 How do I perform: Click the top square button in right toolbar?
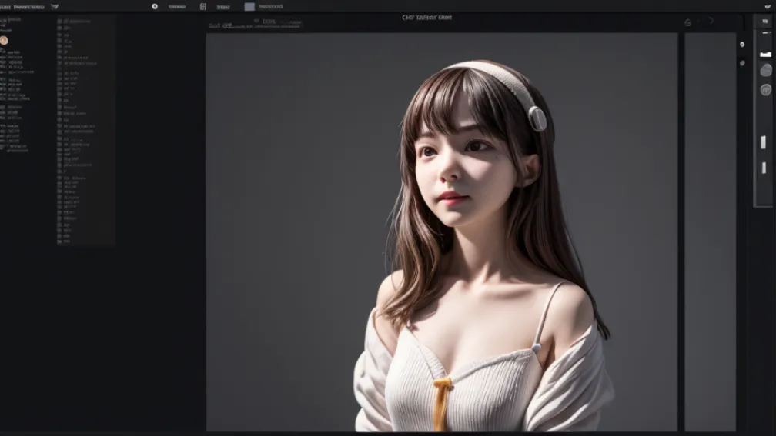765,22
